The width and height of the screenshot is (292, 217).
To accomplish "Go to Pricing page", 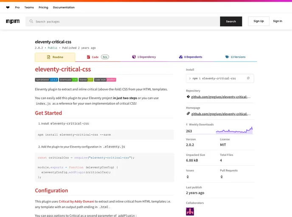I will [43, 8].
